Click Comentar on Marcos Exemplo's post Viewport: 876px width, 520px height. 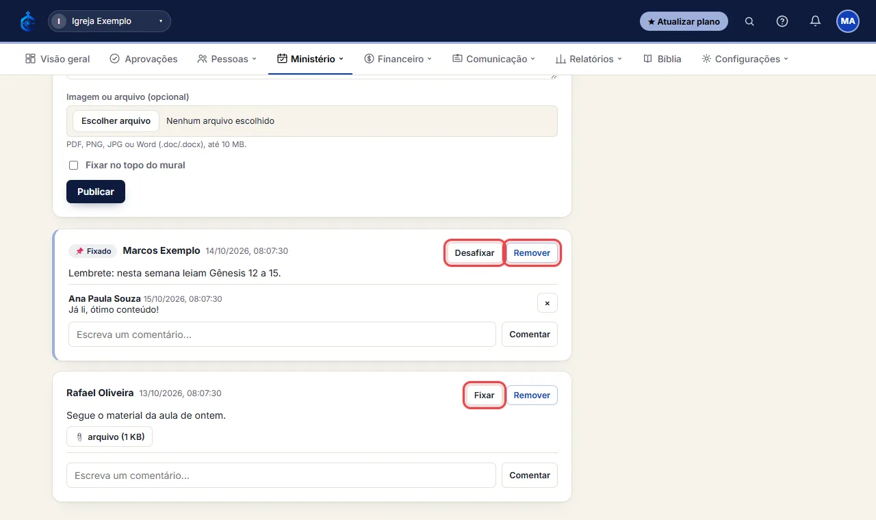[530, 335]
